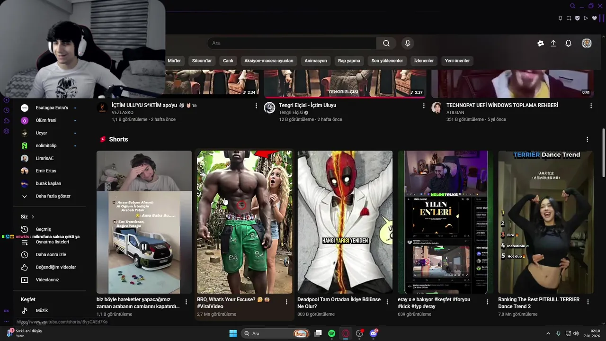
Task: Click Opera GX sidebar extensions cube icon
Action: point(7,121)
